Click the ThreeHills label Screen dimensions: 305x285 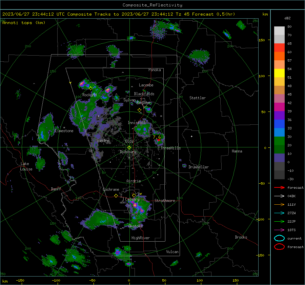pyautogui.click(x=170, y=148)
